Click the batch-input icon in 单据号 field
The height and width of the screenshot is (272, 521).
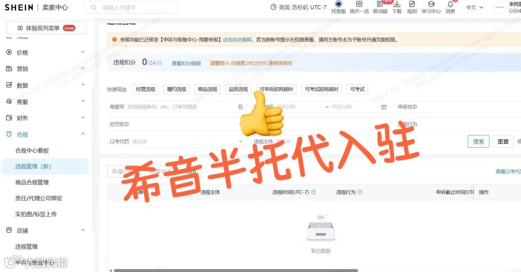241,107
